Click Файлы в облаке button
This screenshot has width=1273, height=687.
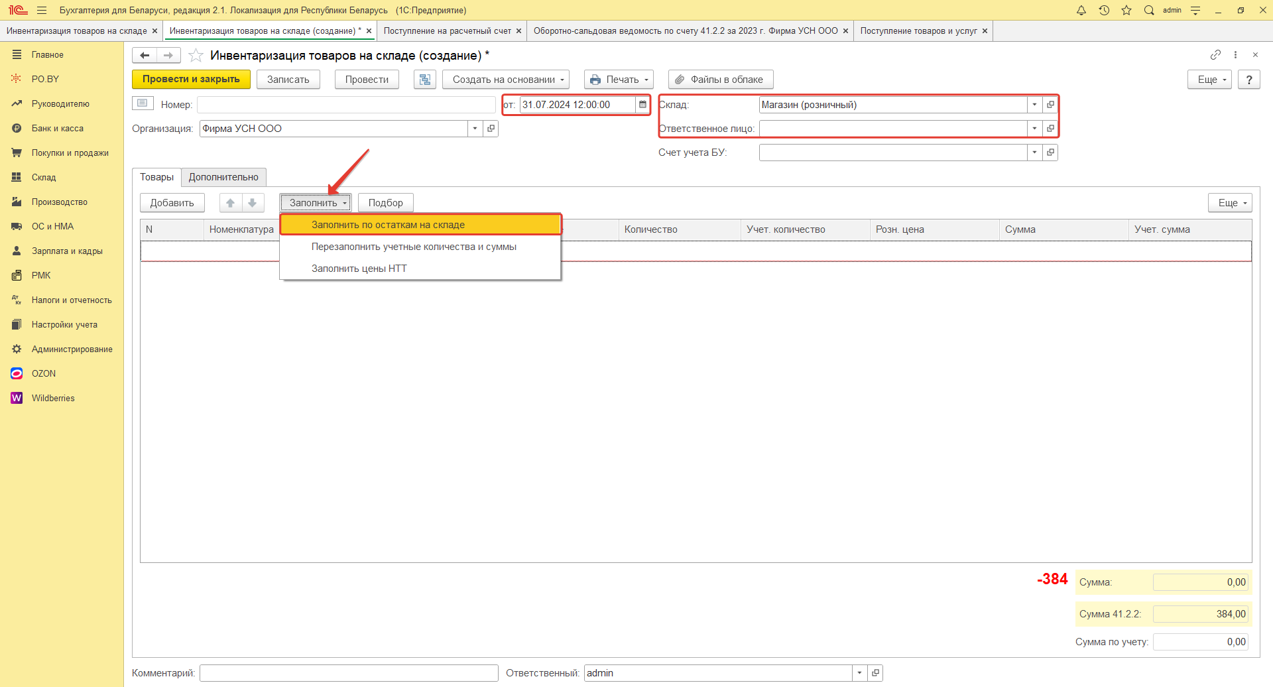click(x=720, y=80)
